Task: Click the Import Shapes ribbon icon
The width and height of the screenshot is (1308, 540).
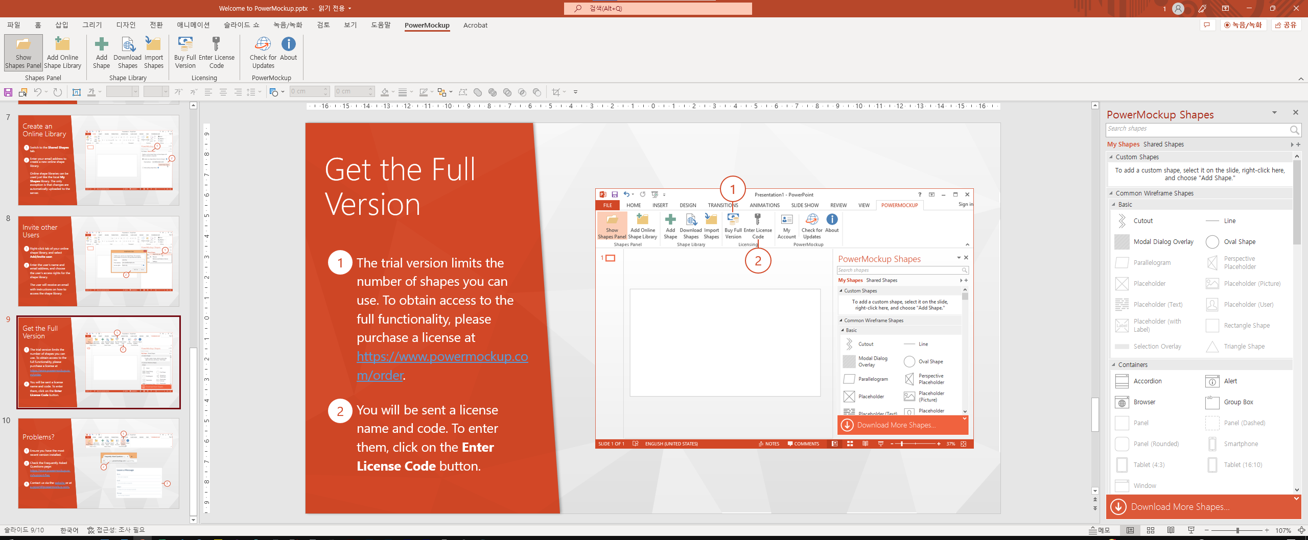Action: point(153,44)
